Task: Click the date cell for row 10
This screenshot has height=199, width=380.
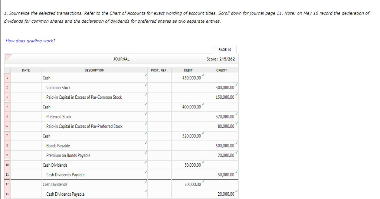Action: [x=26, y=165]
